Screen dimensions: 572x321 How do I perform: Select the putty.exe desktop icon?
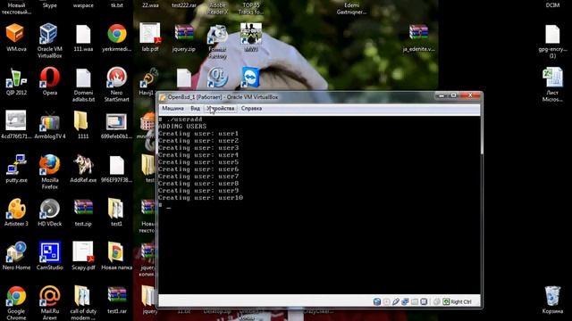16,169
